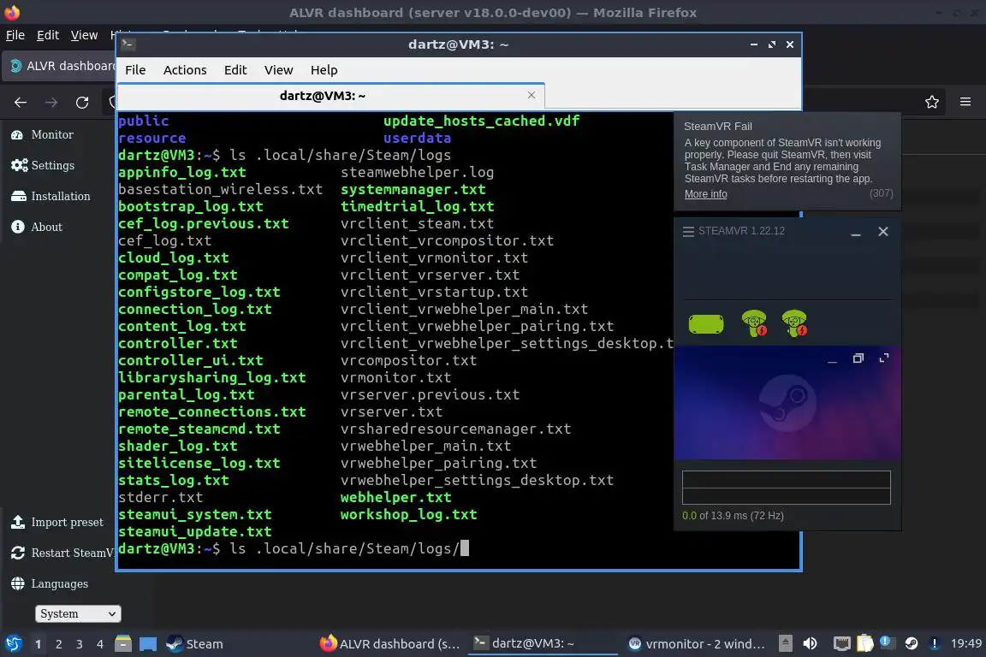Click the network tray icon
986x657 pixels.
(842, 643)
